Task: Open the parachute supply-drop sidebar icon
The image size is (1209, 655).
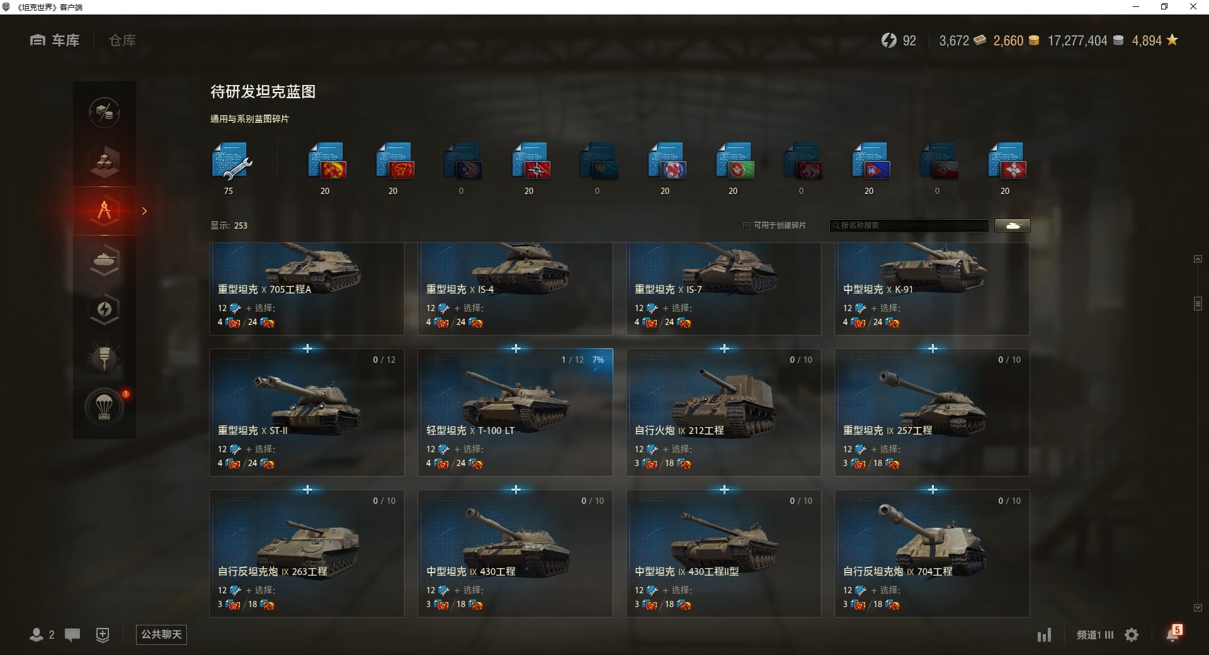Action: pyautogui.click(x=105, y=407)
